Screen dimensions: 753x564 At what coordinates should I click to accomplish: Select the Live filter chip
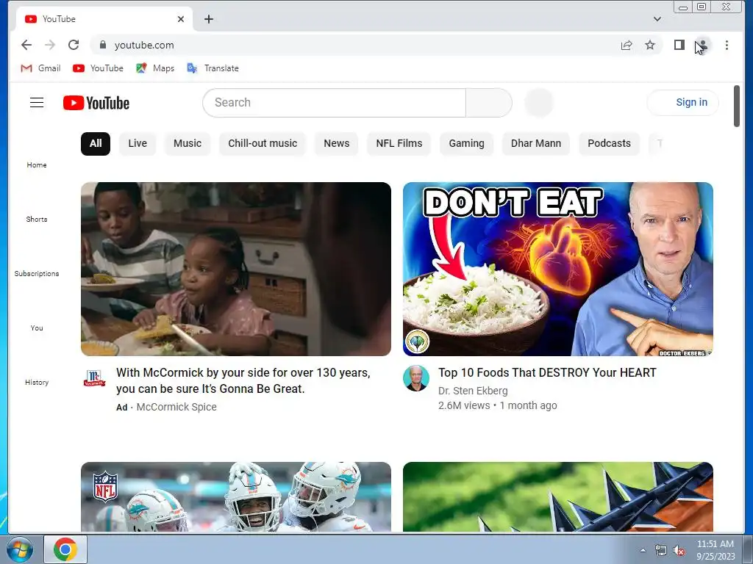pos(138,143)
